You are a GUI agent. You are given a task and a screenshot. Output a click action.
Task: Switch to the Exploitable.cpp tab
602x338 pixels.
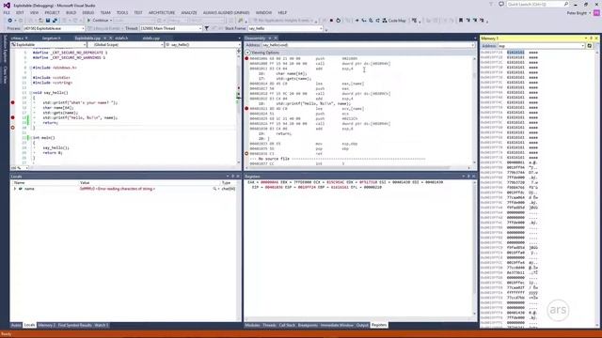click(x=87, y=38)
